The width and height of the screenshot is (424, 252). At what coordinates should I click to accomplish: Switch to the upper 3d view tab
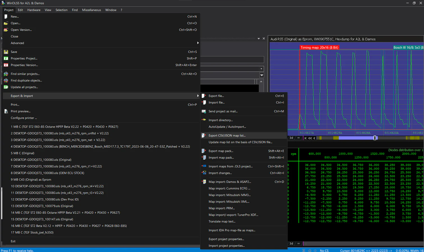(x=291, y=138)
